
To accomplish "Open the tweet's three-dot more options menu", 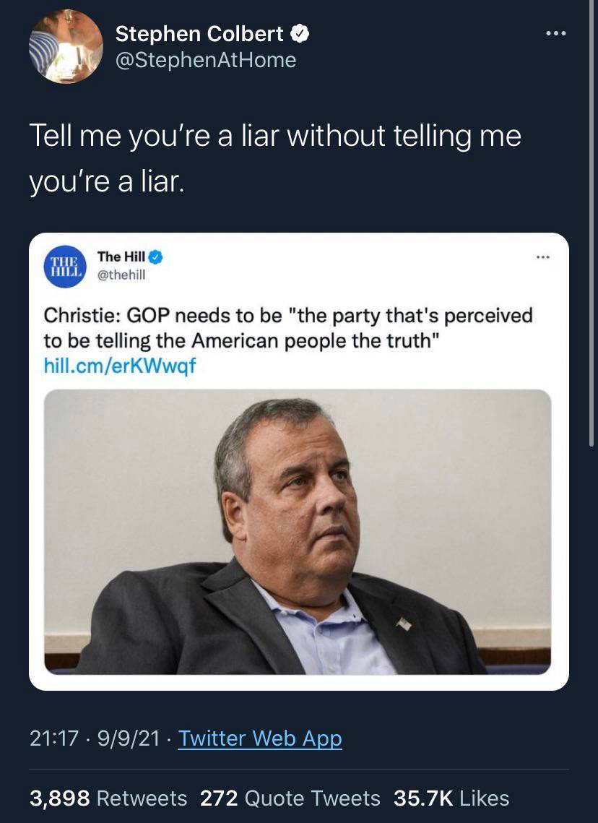I will point(555,34).
